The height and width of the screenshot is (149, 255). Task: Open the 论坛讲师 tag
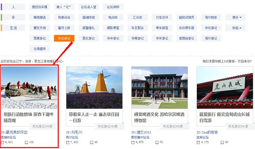point(113,7)
